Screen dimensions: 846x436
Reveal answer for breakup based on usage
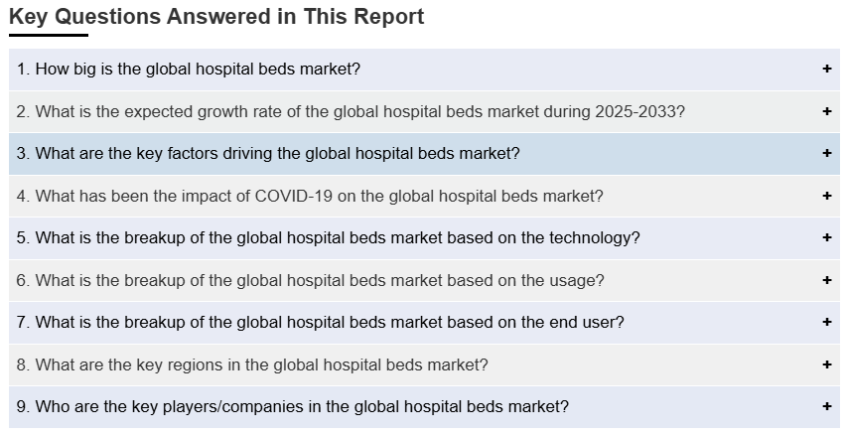(x=310, y=280)
